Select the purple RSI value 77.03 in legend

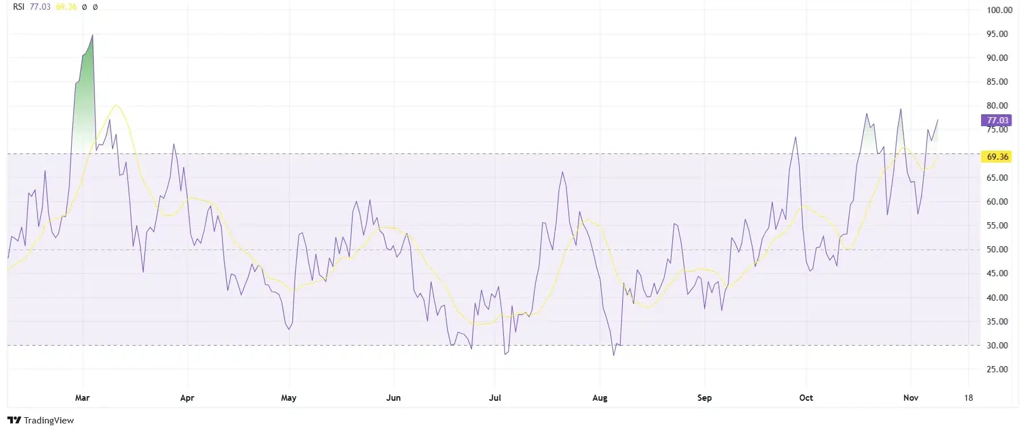tap(40, 7)
